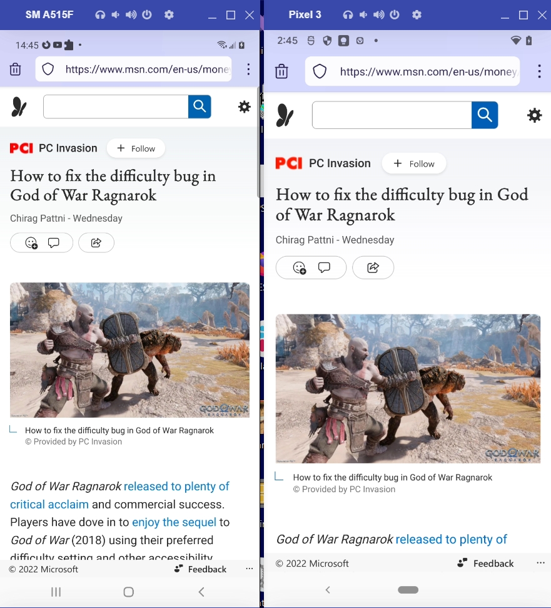Tap trash icon in Pixel 3 browser
Viewport: 551px width, 608px height.
tap(281, 71)
